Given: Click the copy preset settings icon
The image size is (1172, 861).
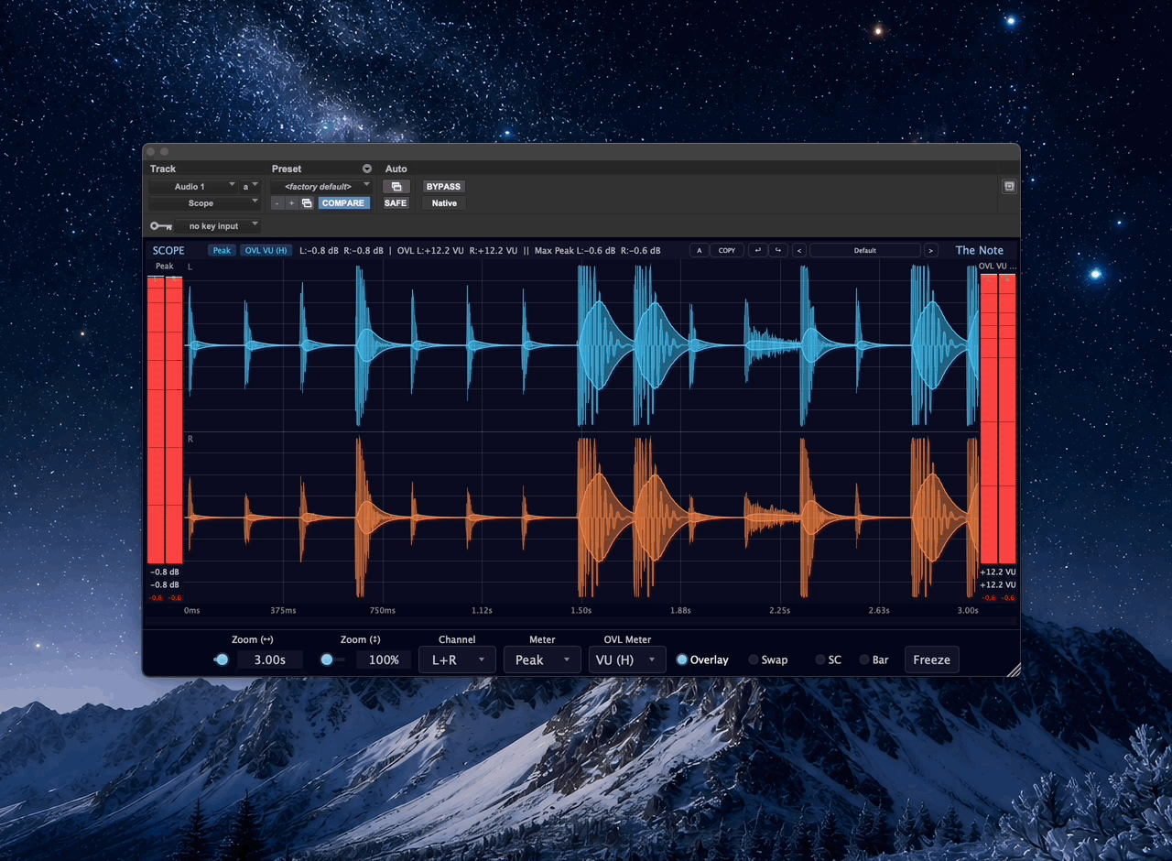Looking at the screenshot, I should pyautogui.click(x=307, y=203).
